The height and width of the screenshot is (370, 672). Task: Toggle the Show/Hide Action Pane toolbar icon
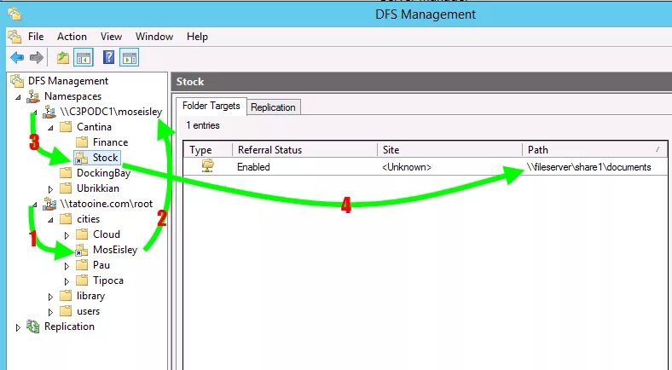pos(130,57)
